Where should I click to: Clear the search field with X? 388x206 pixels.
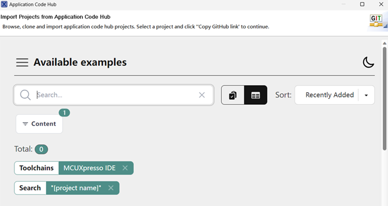202,95
